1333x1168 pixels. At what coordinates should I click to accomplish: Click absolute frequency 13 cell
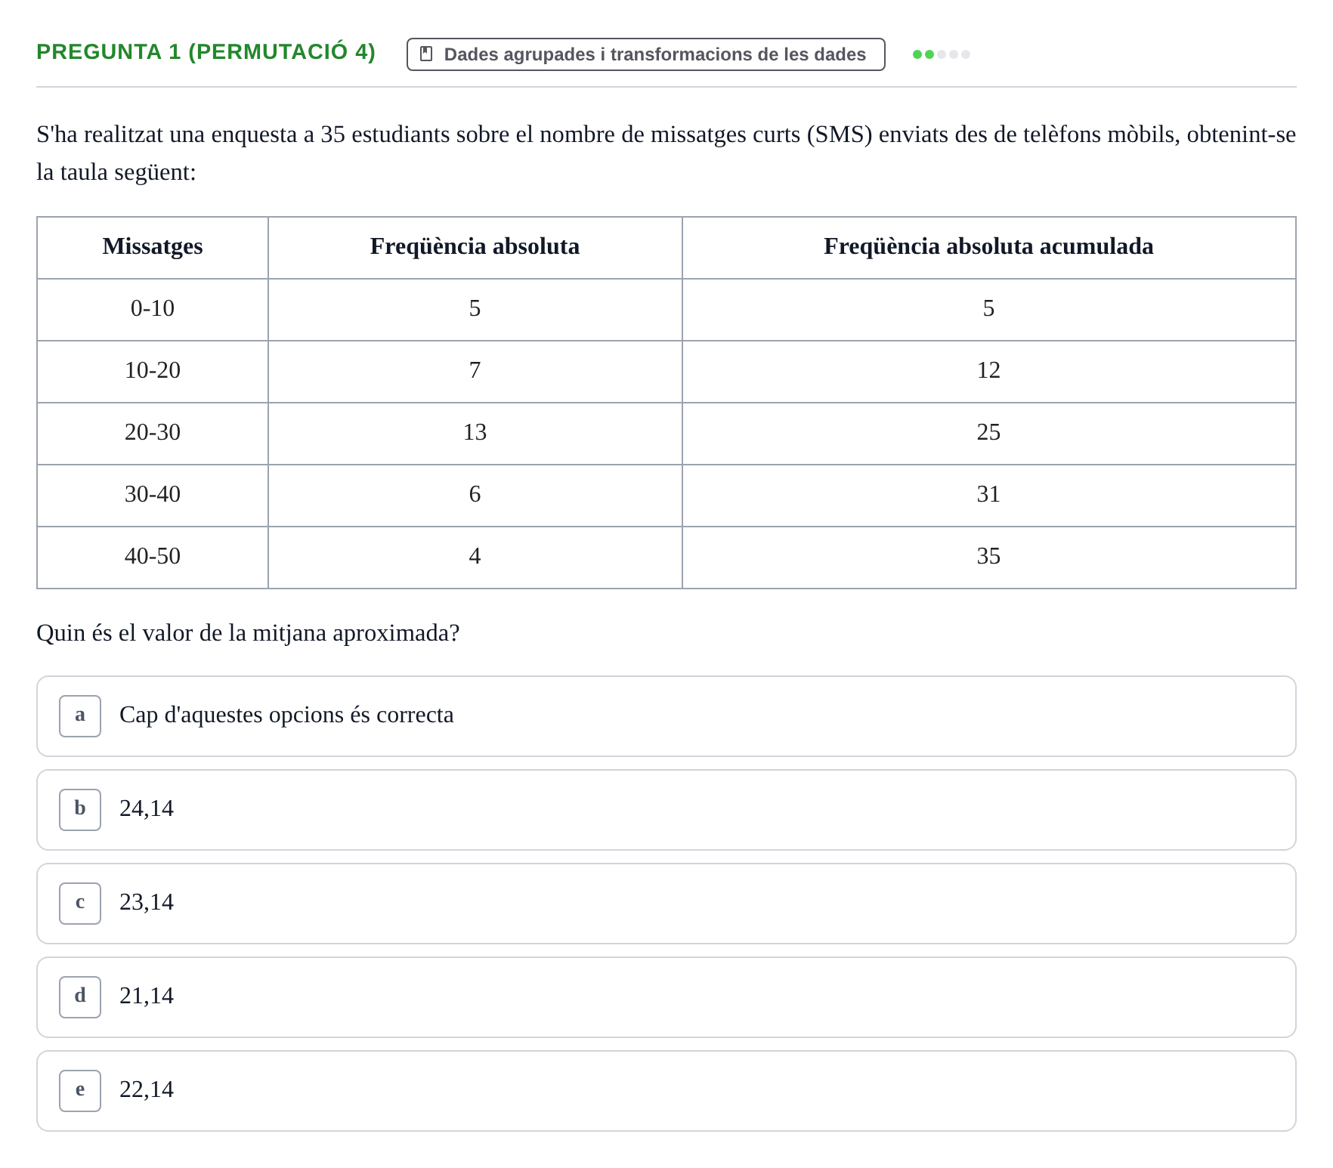coord(475,434)
